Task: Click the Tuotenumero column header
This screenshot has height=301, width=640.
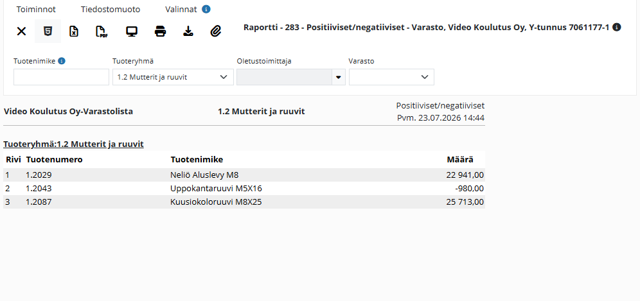Action: 54,159
